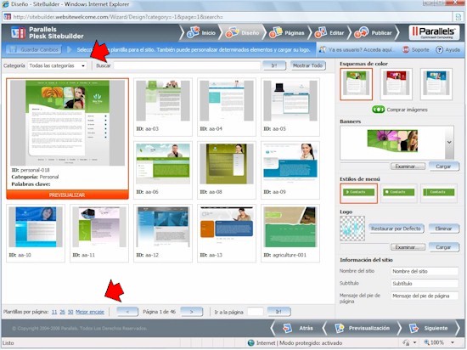Screen dimensions: 467x350
Task: Click the Ayuda question mark icon
Action: coord(439,50)
